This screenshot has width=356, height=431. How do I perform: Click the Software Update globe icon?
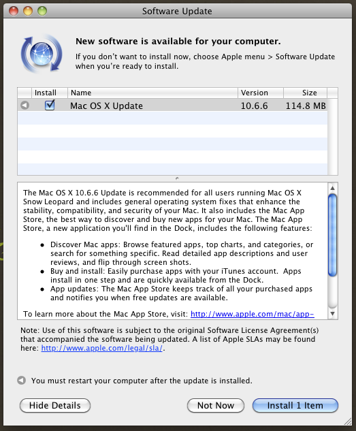point(42,54)
